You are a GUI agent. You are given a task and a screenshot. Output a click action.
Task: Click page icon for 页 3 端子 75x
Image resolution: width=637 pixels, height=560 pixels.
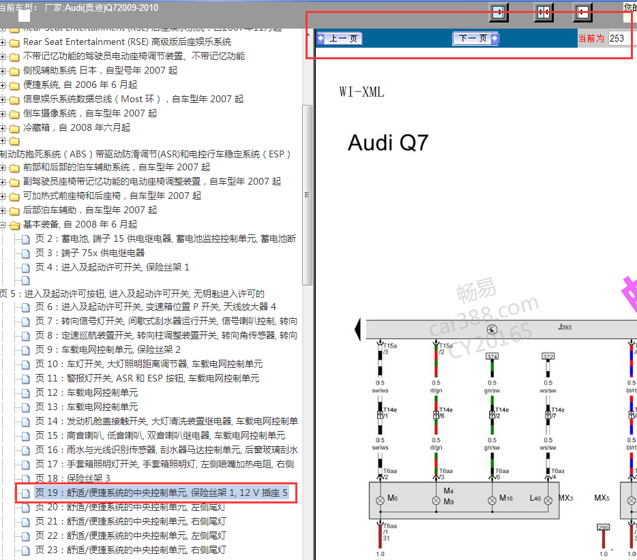click(x=26, y=253)
